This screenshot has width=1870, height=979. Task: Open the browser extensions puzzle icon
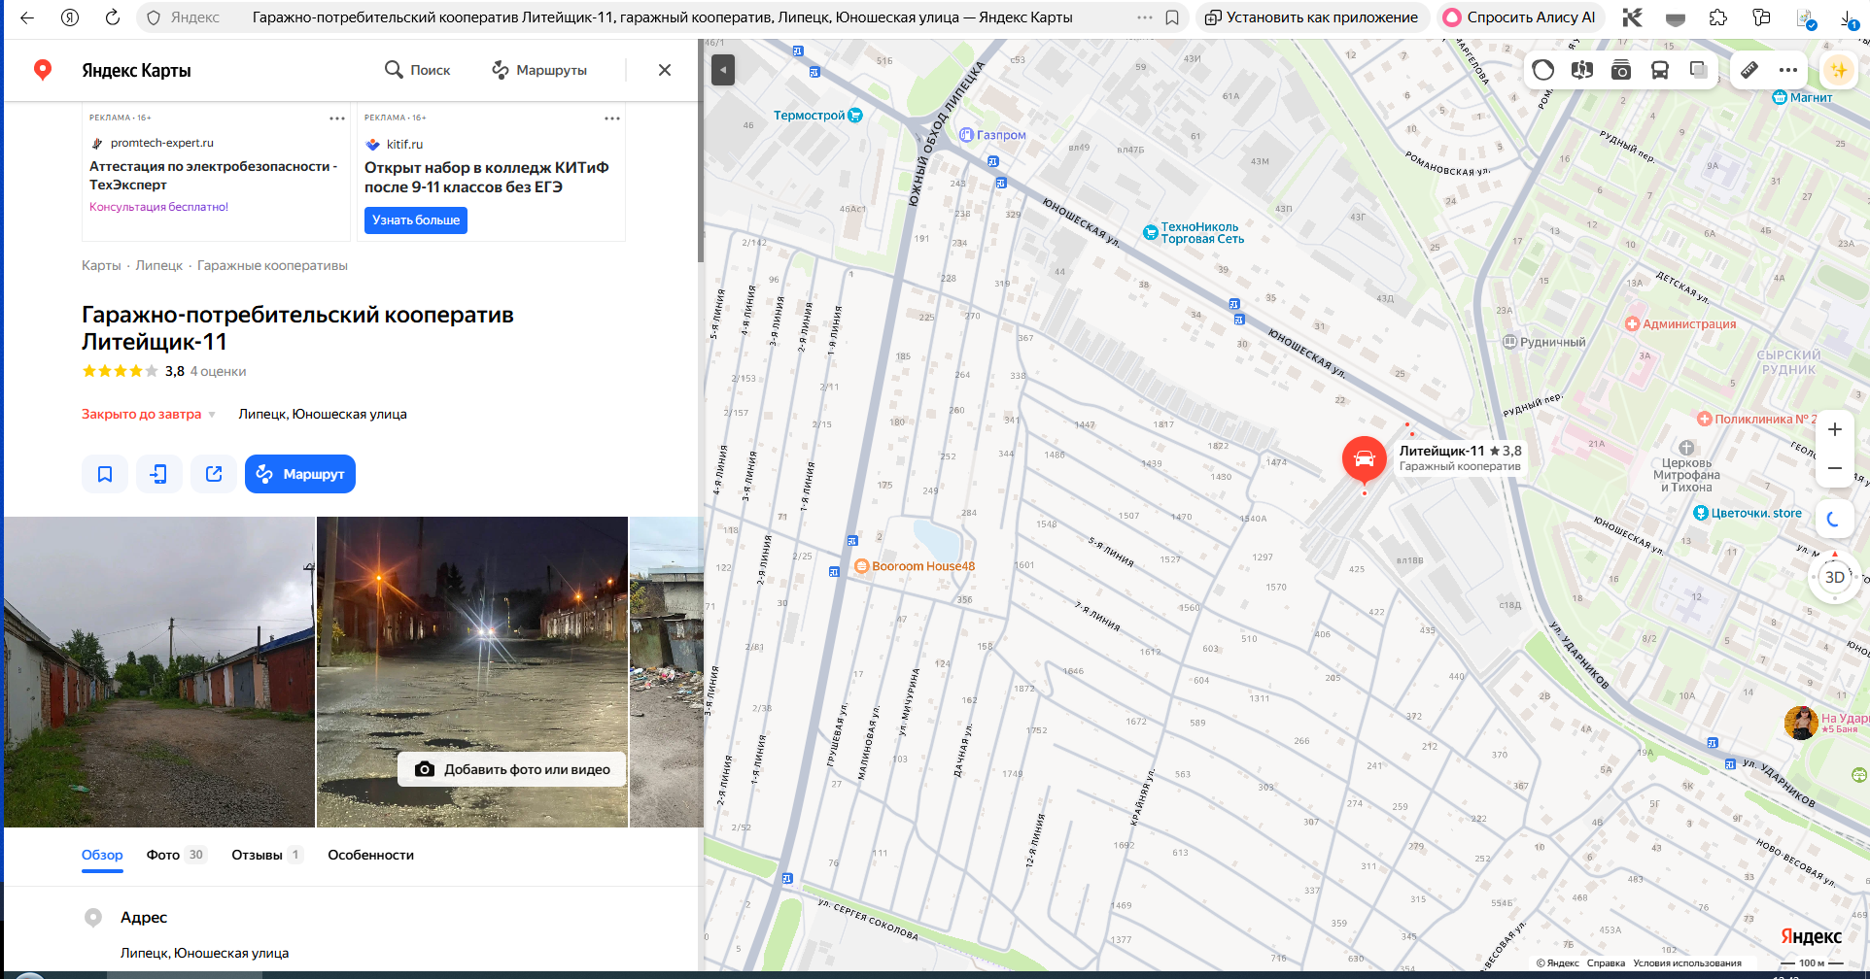pos(1718,17)
